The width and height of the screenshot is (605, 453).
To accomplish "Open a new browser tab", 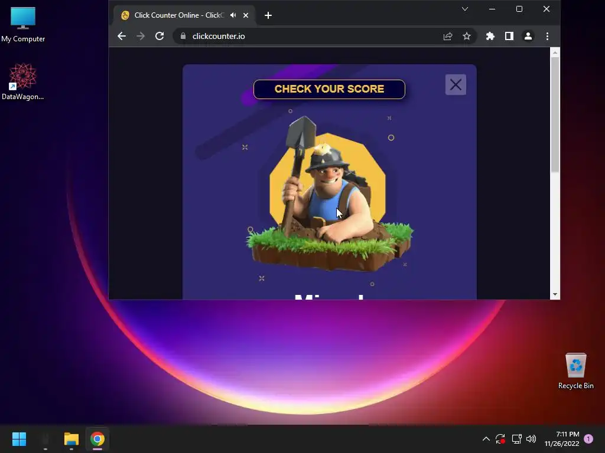I will click(x=268, y=15).
